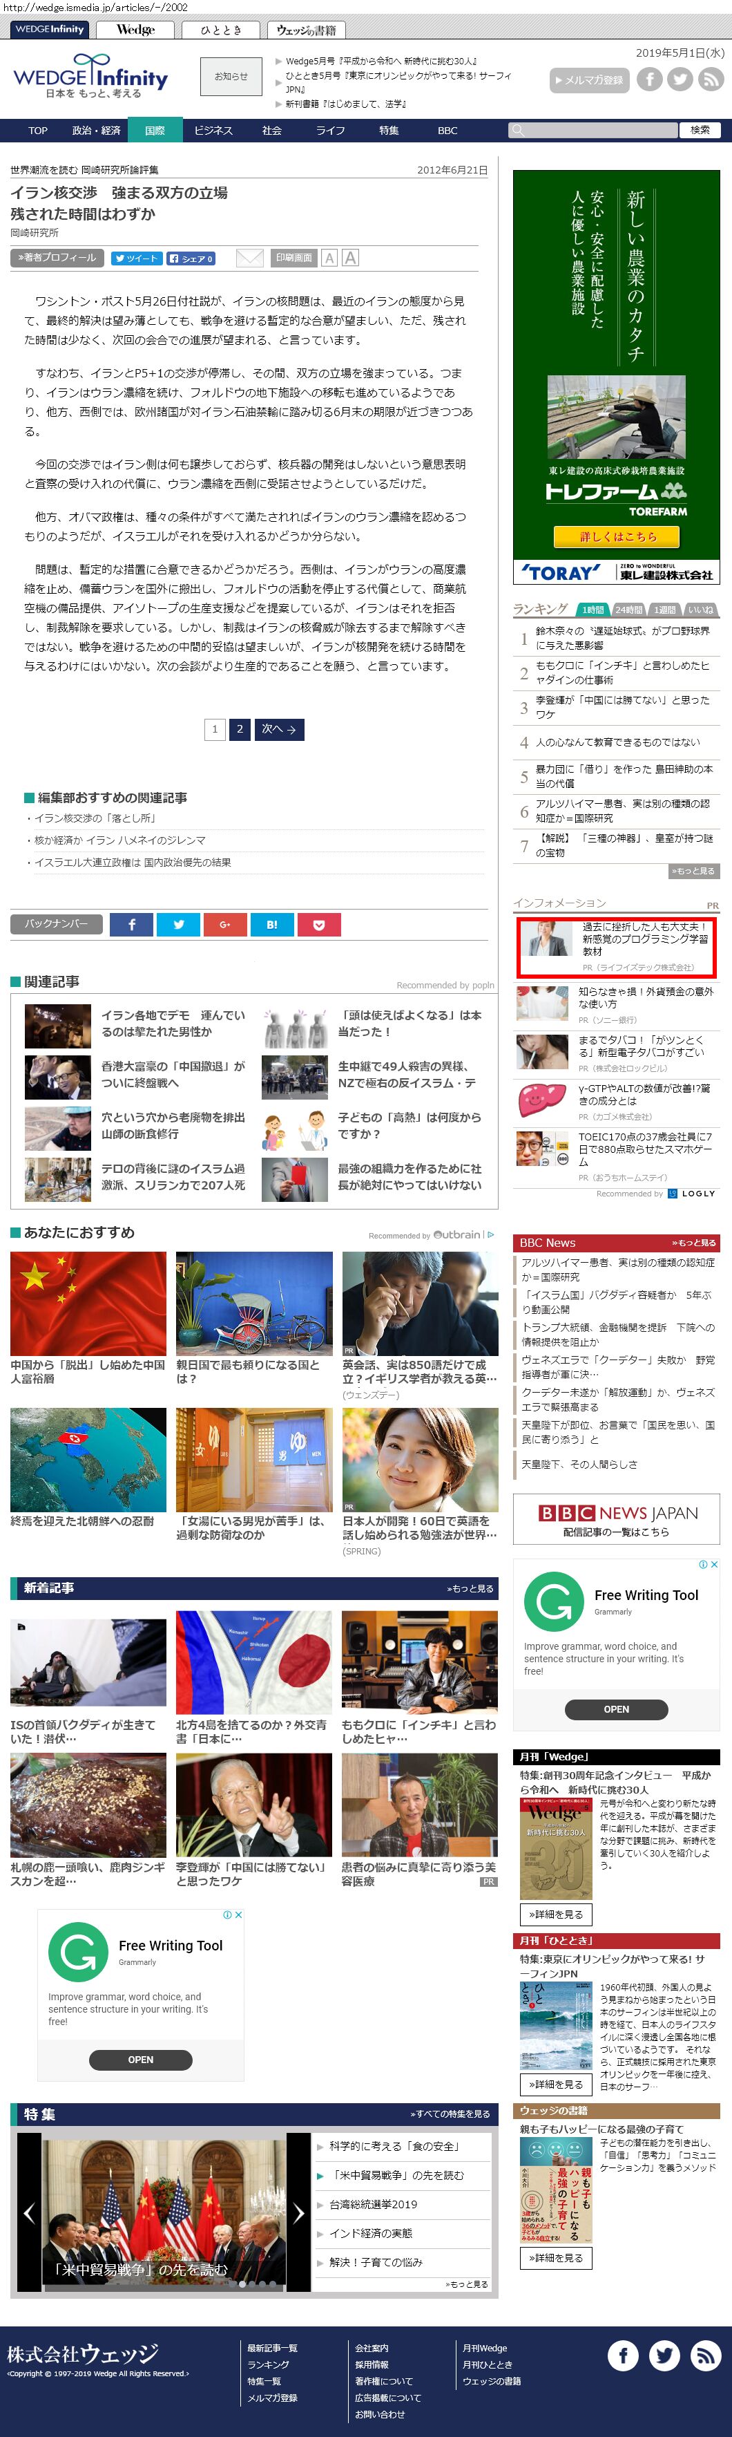732x2437 pixels.
Task: Click the Twitter icon in the header
Action: tap(679, 79)
